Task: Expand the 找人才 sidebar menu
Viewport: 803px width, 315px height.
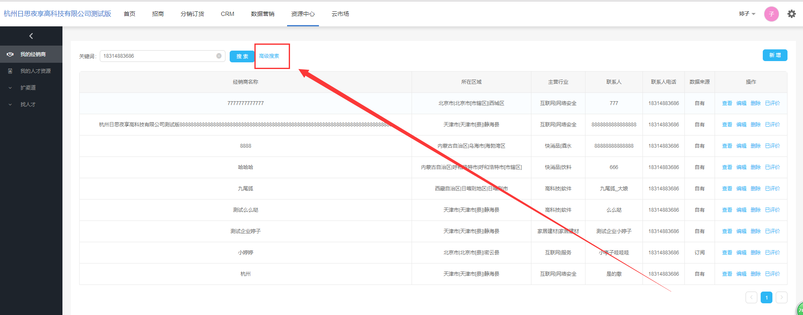Action: (x=28, y=105)
